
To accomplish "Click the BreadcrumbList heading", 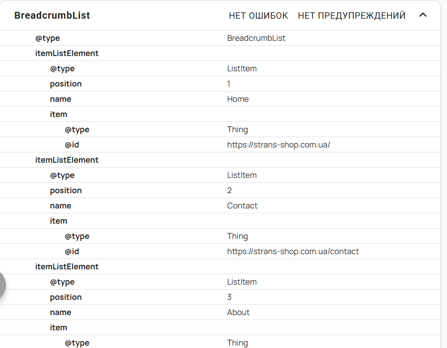I will click(x=52, y=15).
